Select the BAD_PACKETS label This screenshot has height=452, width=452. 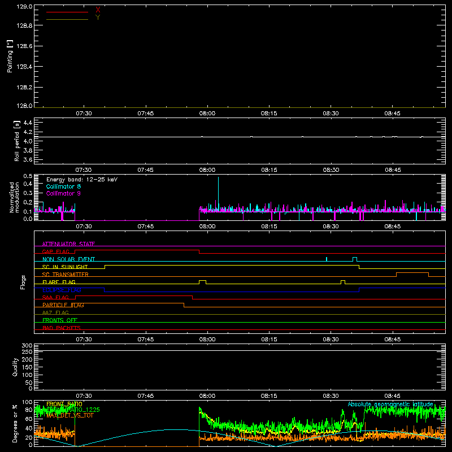62,328
